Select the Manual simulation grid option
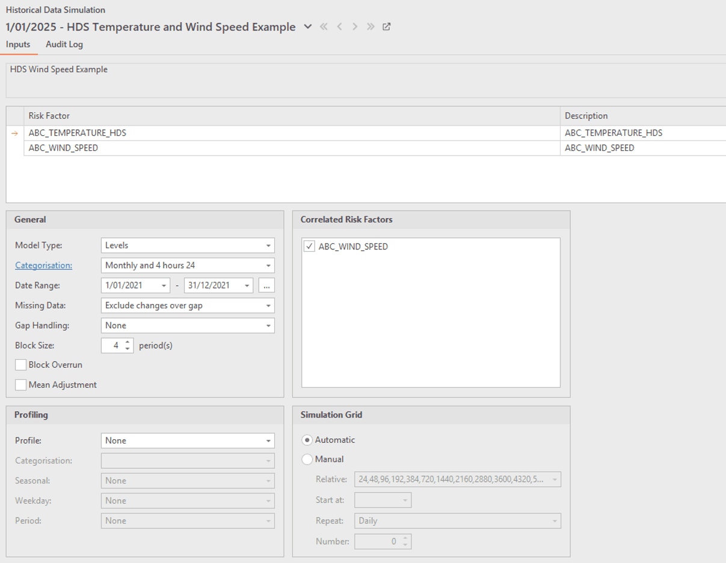 coord(307,459)
